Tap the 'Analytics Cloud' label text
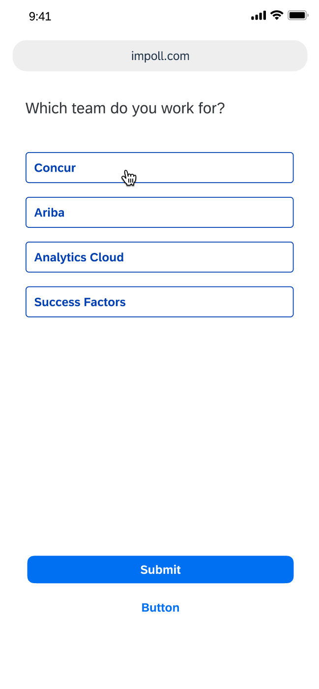 [79, 257]
